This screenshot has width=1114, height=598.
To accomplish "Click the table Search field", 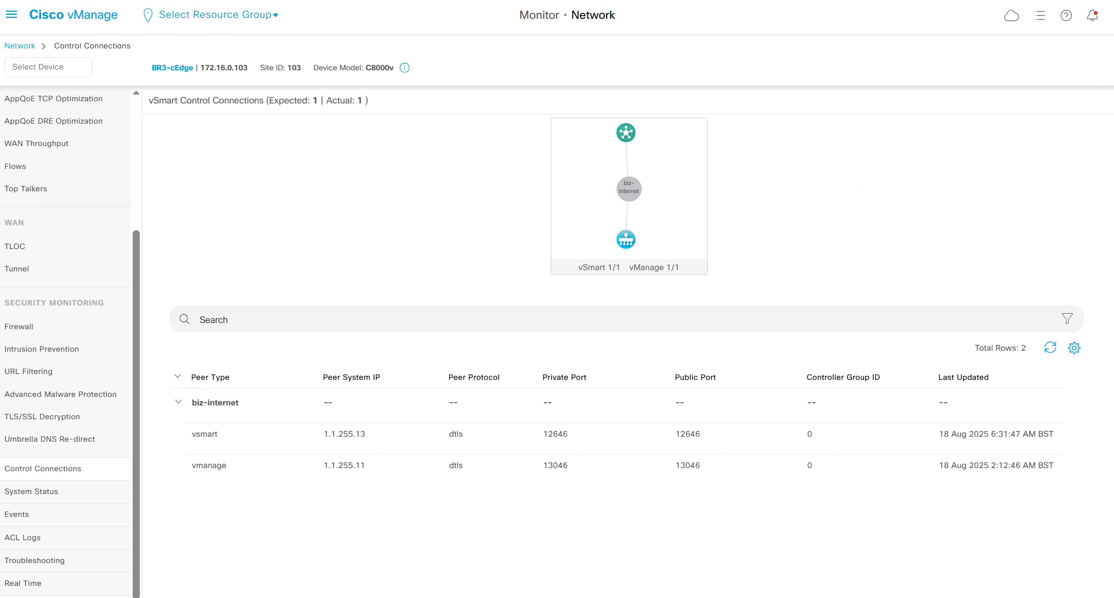I will pyautogui.click(x=538, y=319).
